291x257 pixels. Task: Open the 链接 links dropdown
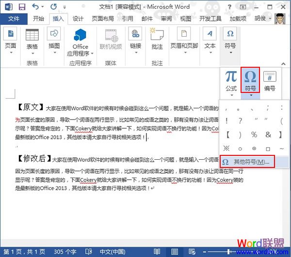(x=135, y=52)
